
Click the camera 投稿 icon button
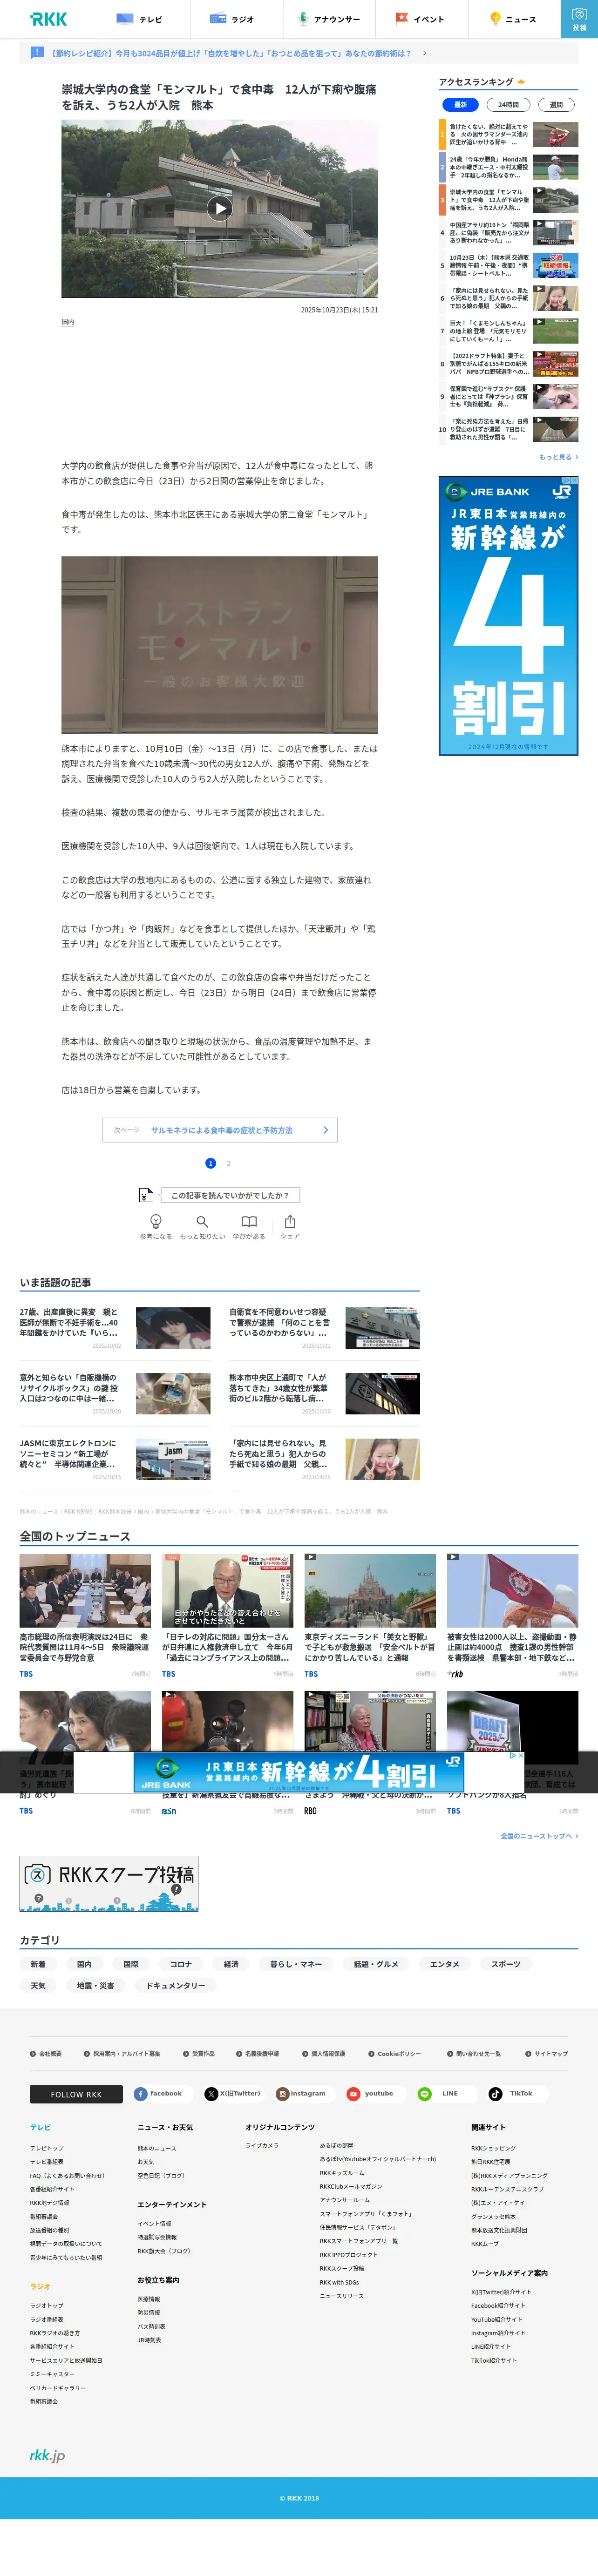(579, 19)
